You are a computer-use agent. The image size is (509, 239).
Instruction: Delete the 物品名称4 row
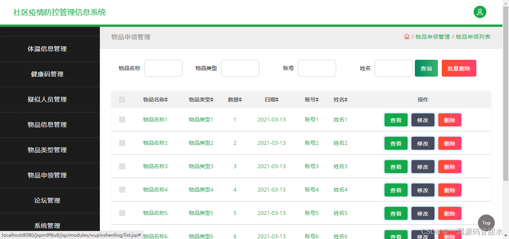[x=450, y=190]
